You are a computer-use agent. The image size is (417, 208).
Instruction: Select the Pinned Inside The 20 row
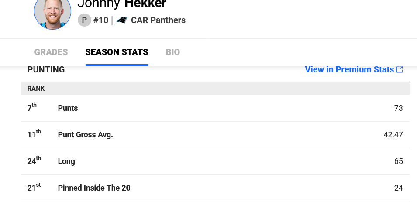click(x=215, y=188)
